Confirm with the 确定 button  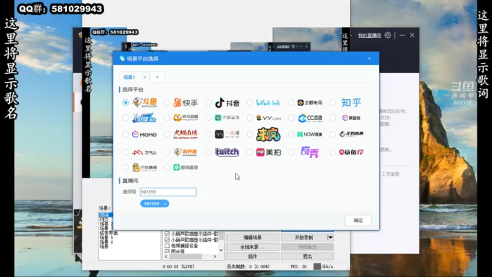358,220
